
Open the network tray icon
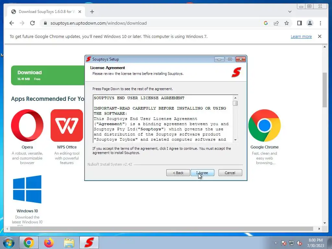pyautogui.click(x=291, y=243)
